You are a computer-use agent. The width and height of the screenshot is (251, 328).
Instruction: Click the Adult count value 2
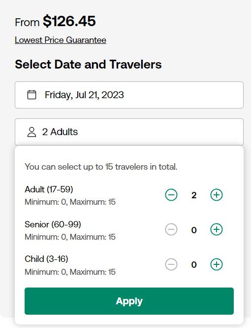click(x=194, y=195)
